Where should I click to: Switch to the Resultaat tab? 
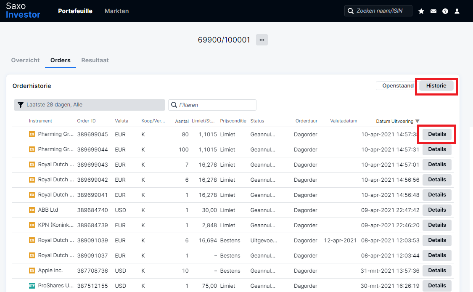(95, 60)
